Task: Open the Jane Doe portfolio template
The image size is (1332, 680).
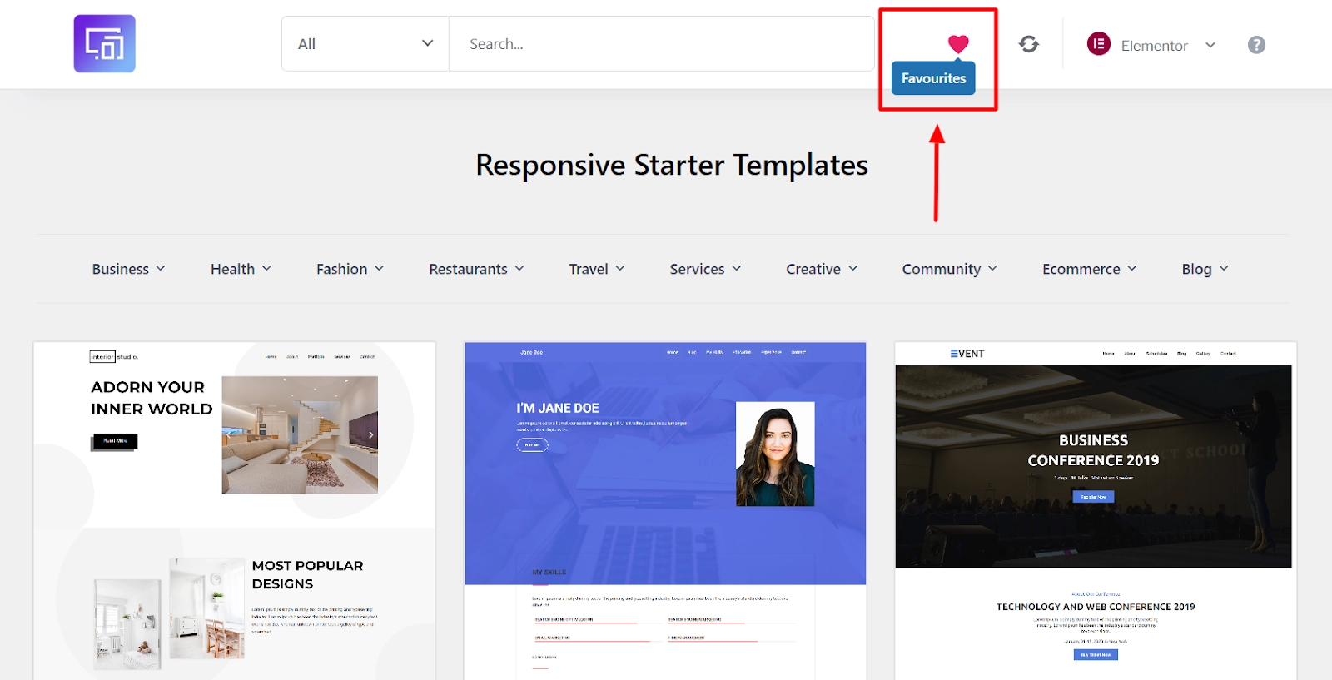Action: pyautogui.click(x=665, y=511)
